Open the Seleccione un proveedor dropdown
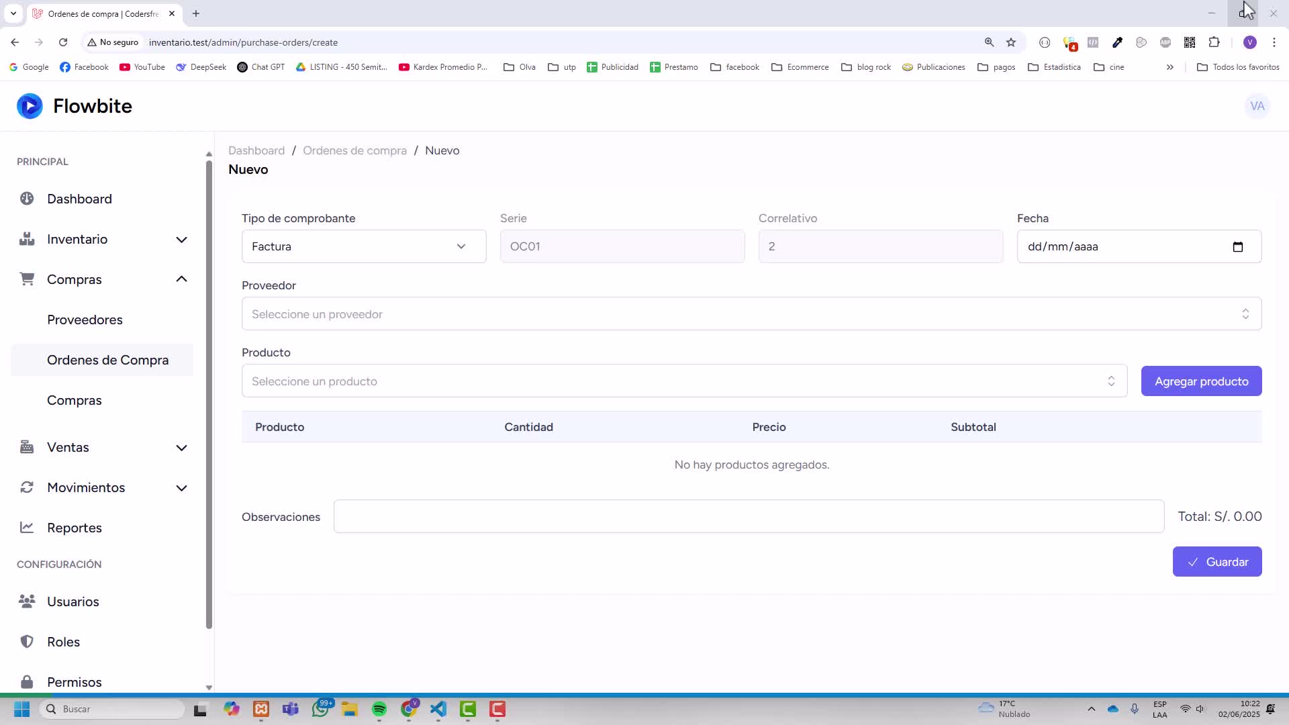 pyautogui.click(x=751, y=313)
